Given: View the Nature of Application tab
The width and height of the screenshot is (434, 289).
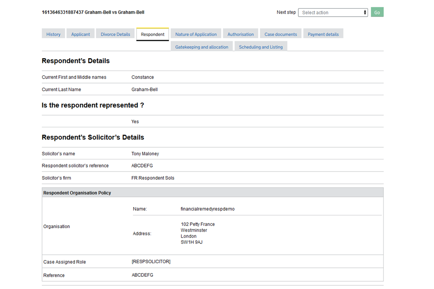Looking at the screenshot, I should [196, 34].
